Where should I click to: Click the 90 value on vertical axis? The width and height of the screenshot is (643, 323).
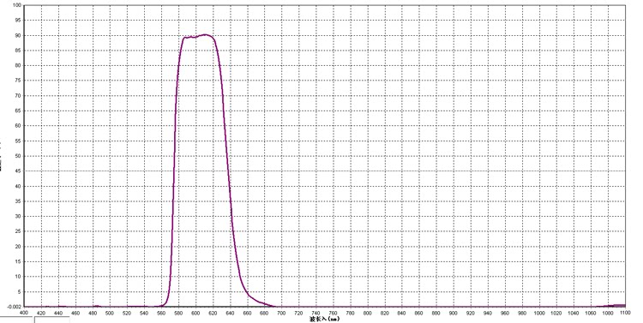18,35
